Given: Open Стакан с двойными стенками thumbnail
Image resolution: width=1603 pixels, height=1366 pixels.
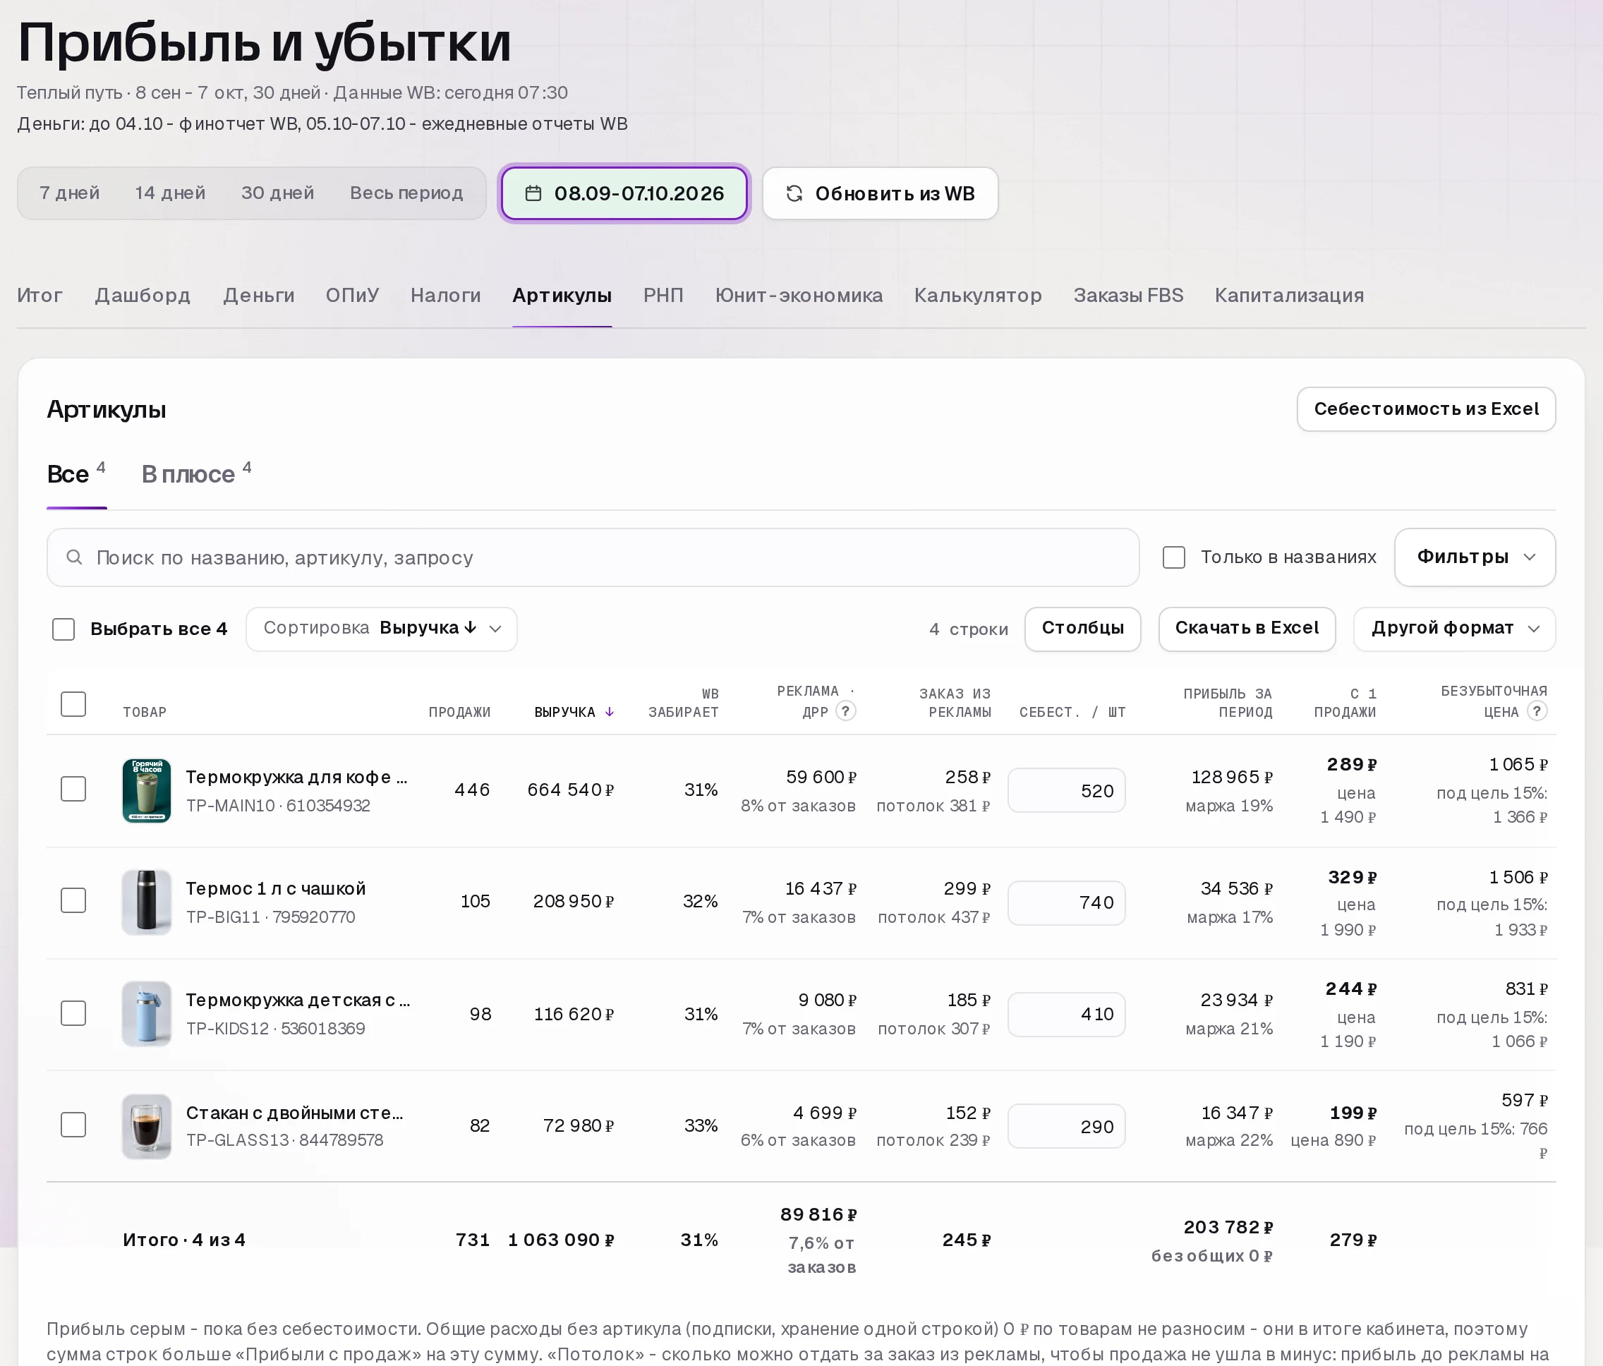Looking at the screenshot, I should coord(146,1125).
